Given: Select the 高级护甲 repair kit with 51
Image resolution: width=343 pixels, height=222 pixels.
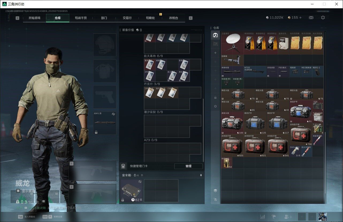Looking at the screenshot, I should click(301, 112).
